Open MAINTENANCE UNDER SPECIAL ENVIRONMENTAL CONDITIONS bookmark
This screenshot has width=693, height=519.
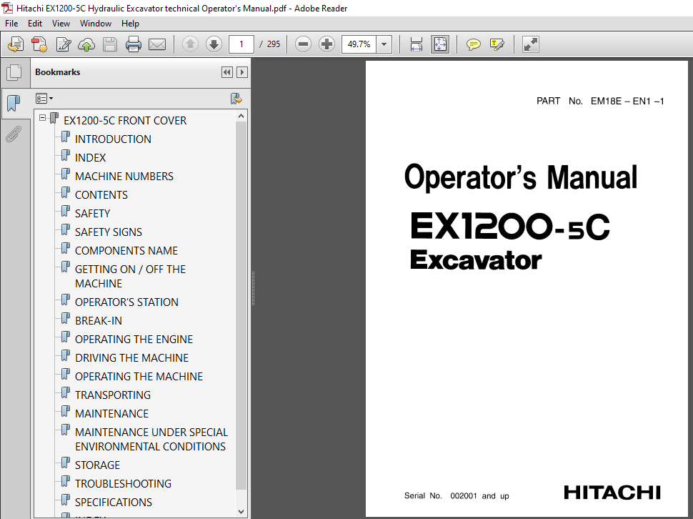coord(151,440)
